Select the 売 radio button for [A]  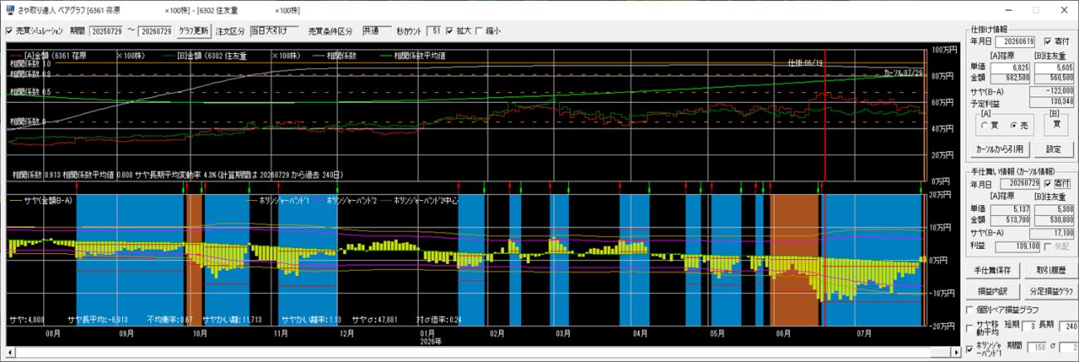[1013, 125]
